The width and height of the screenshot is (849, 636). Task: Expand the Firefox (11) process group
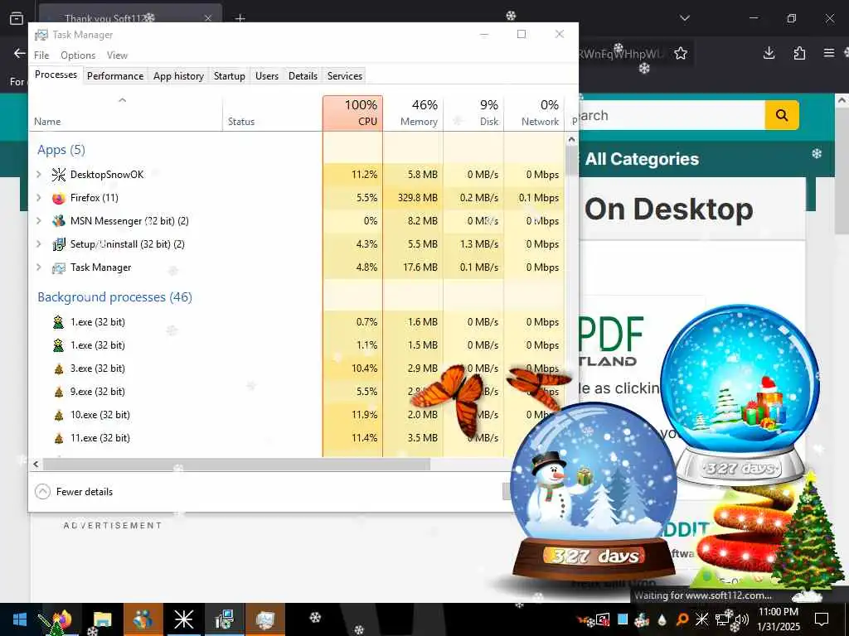(x=38, y=197)
